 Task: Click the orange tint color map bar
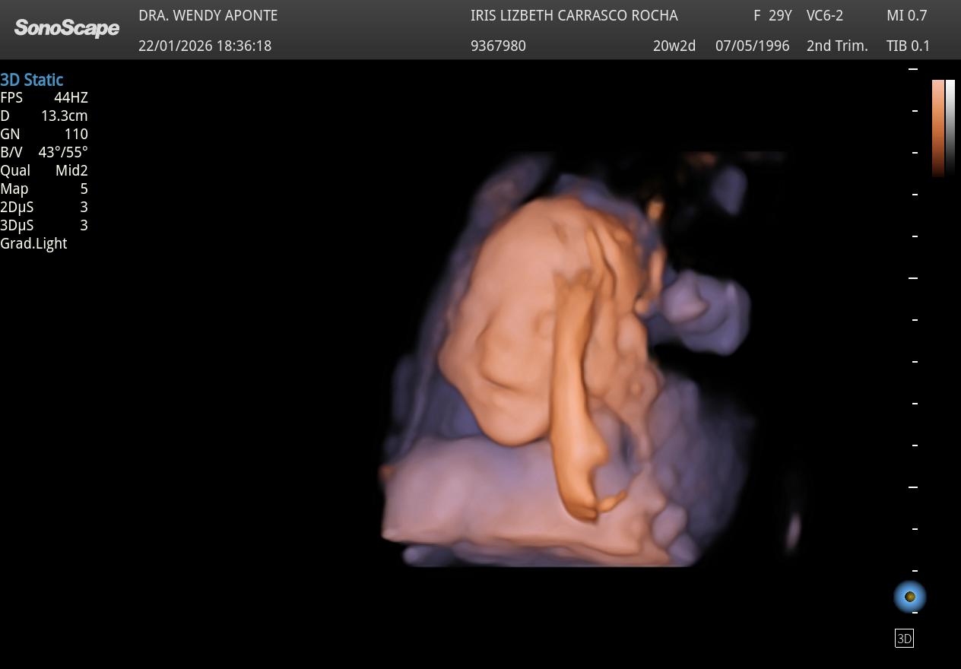coord(938,128)
